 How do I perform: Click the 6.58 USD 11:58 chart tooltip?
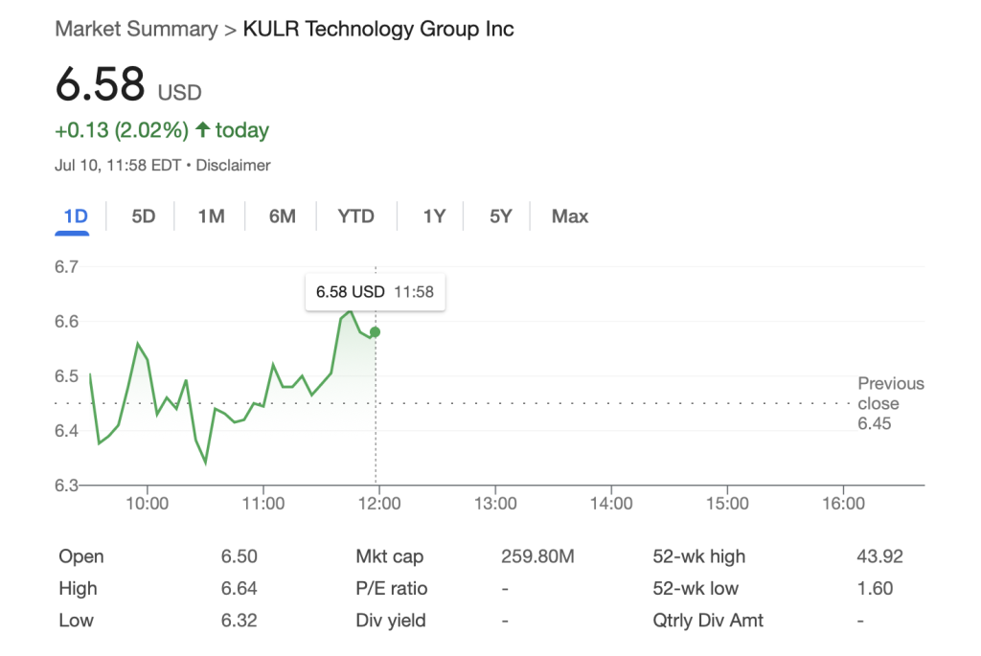click(x=375, y=292)
